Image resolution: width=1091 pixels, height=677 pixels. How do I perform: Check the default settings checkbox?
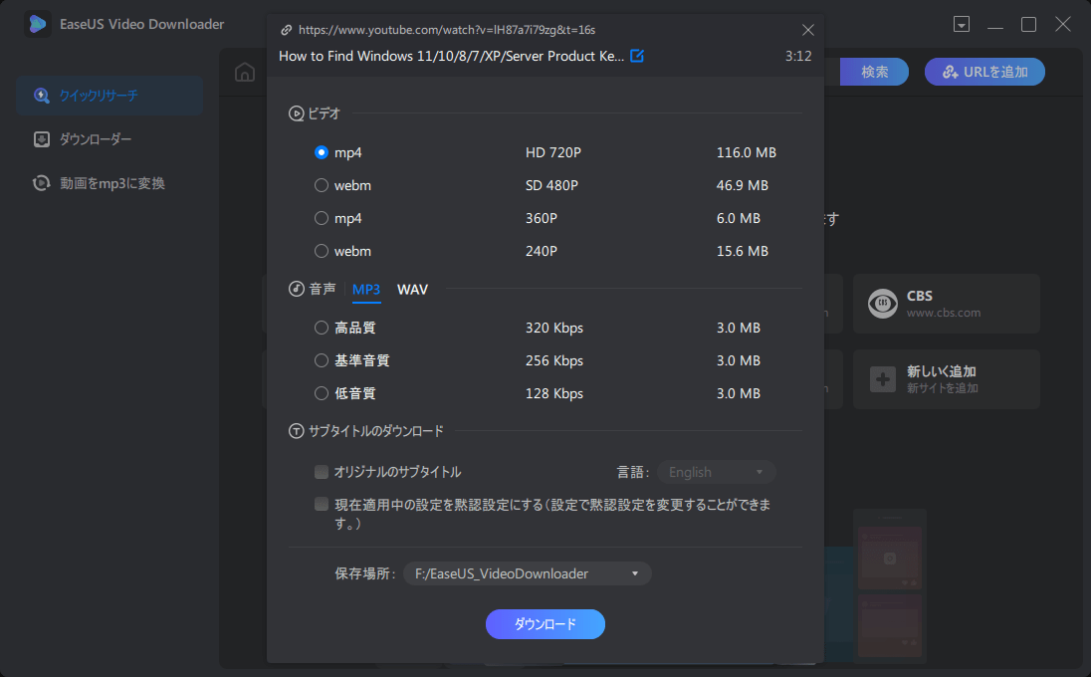322,505
